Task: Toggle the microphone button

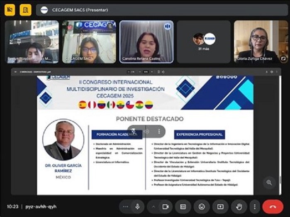Action: [x=137, y=206]
